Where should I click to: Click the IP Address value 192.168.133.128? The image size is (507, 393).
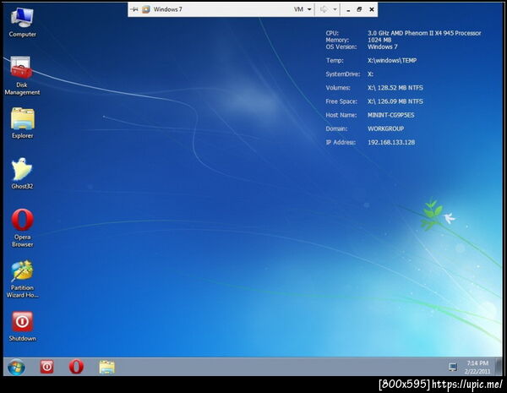coord(391,142)
